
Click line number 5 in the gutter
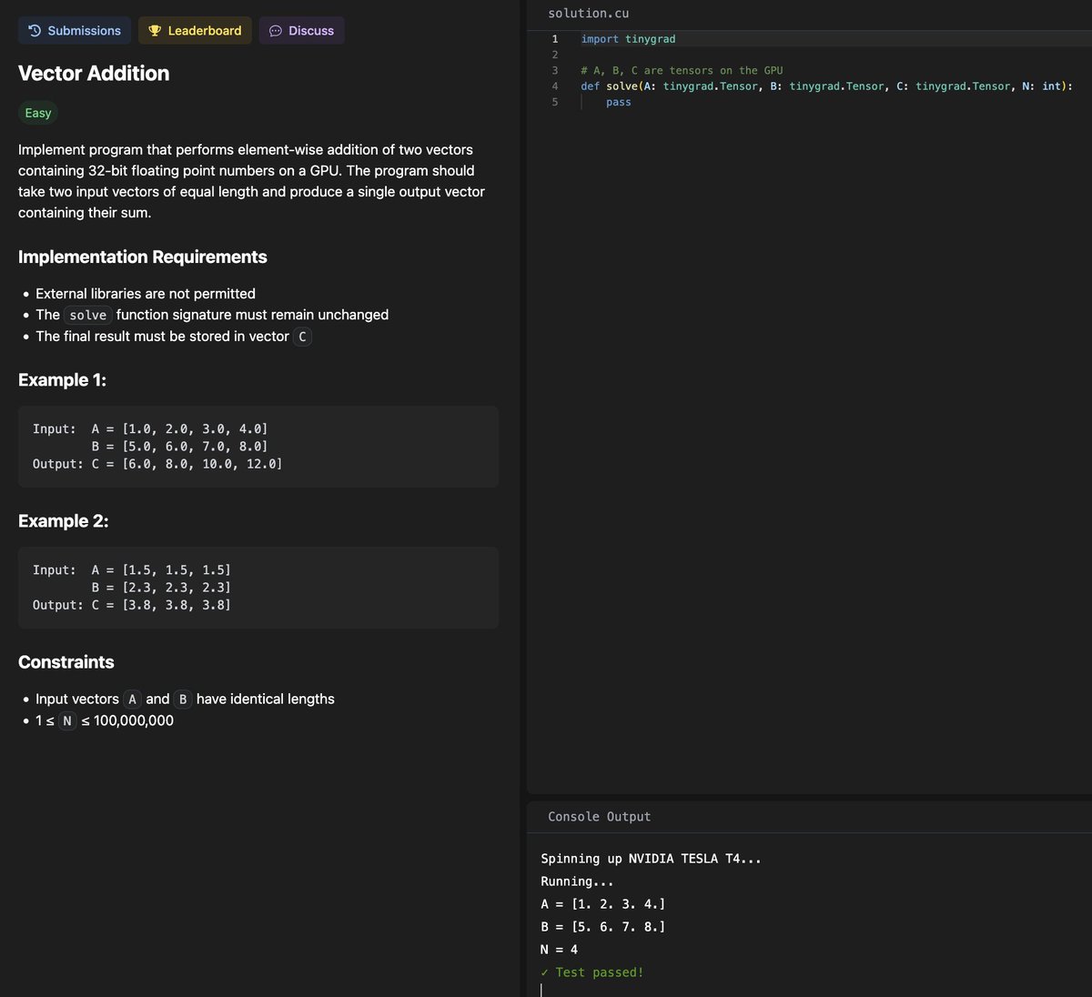click(555, 102)
